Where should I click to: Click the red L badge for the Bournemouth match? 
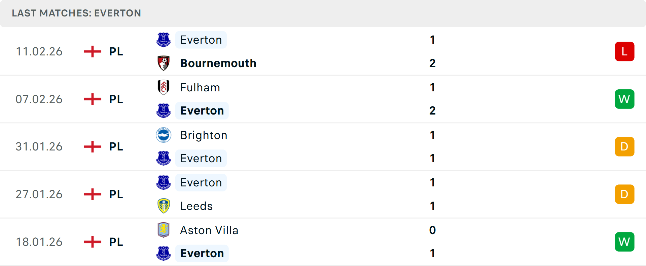[x=624, y=51]
